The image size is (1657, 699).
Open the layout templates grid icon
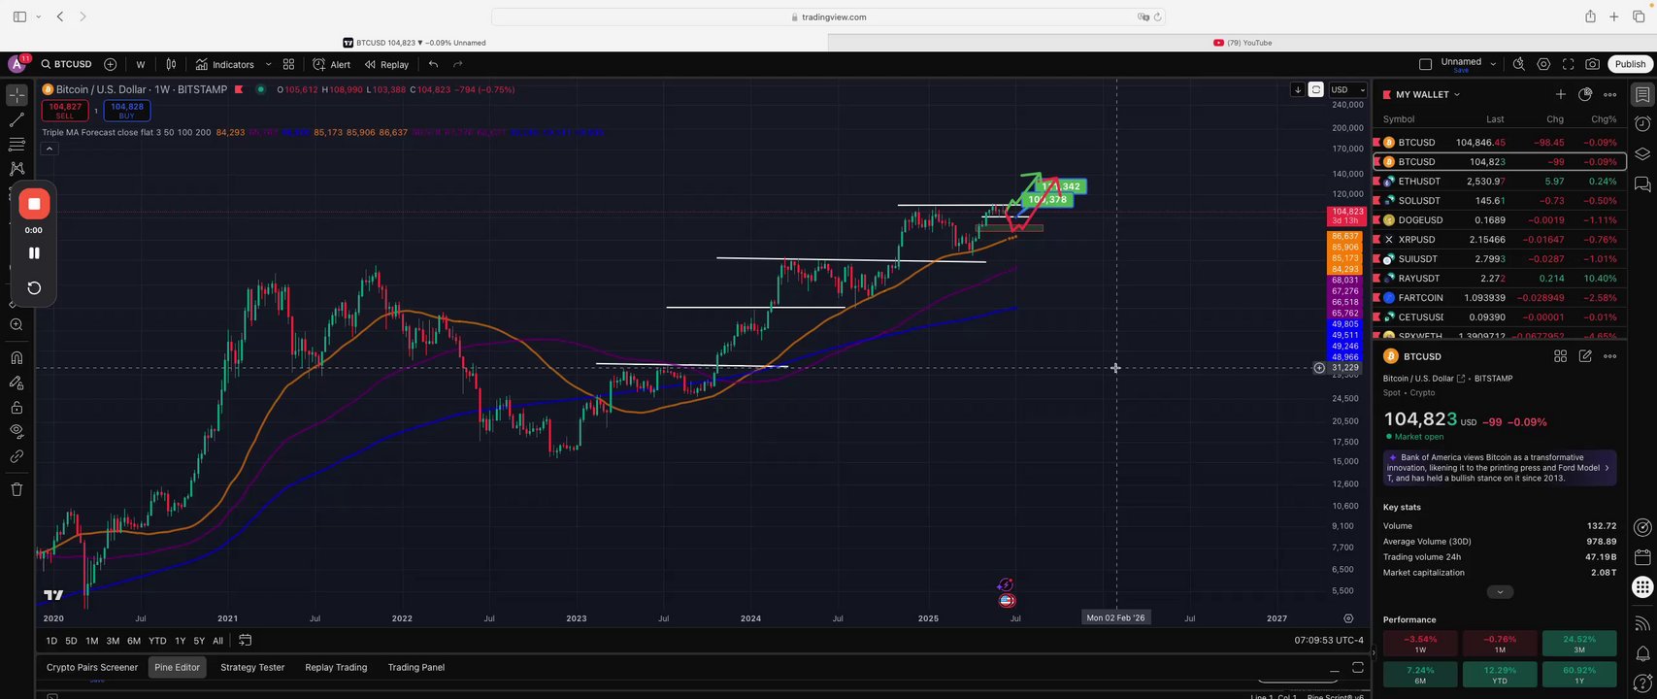(288, 64)
